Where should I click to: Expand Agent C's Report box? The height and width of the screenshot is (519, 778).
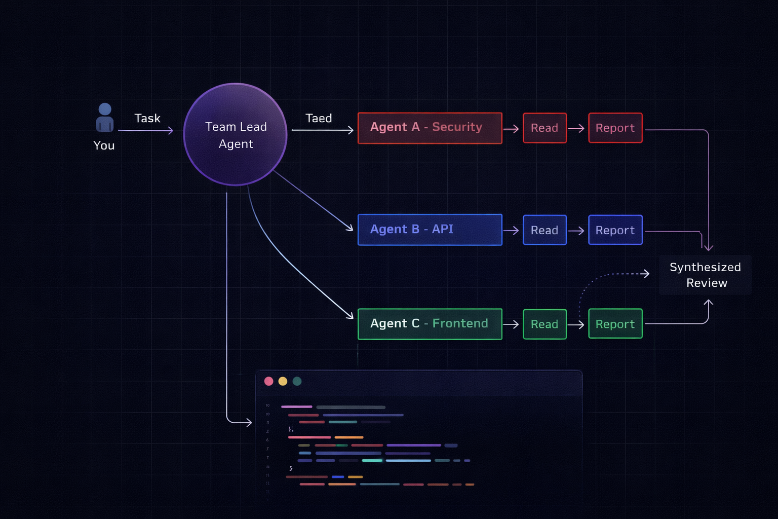point(615,323)
